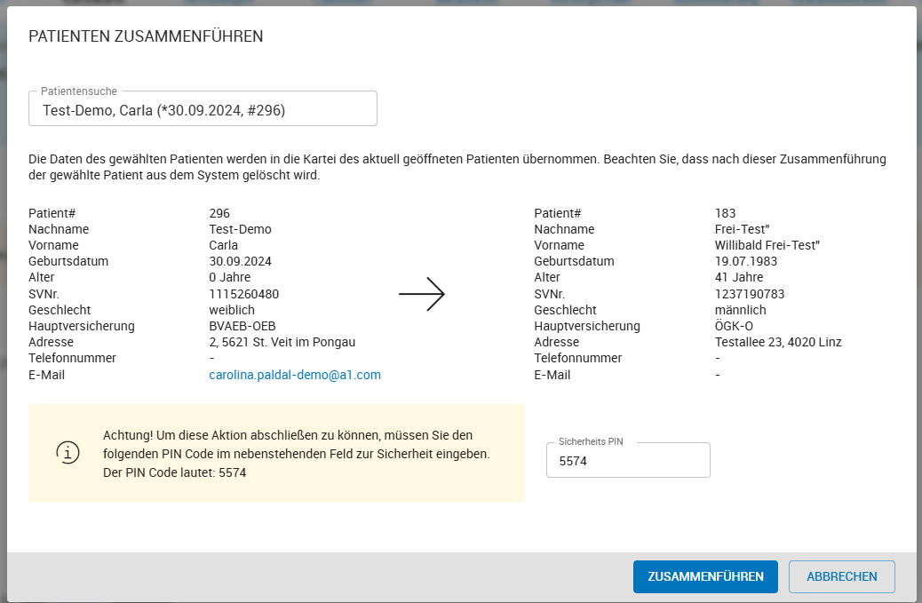
Task: Select the Nachname Frei-Test in the right column
Action: (x=739, y=228)
